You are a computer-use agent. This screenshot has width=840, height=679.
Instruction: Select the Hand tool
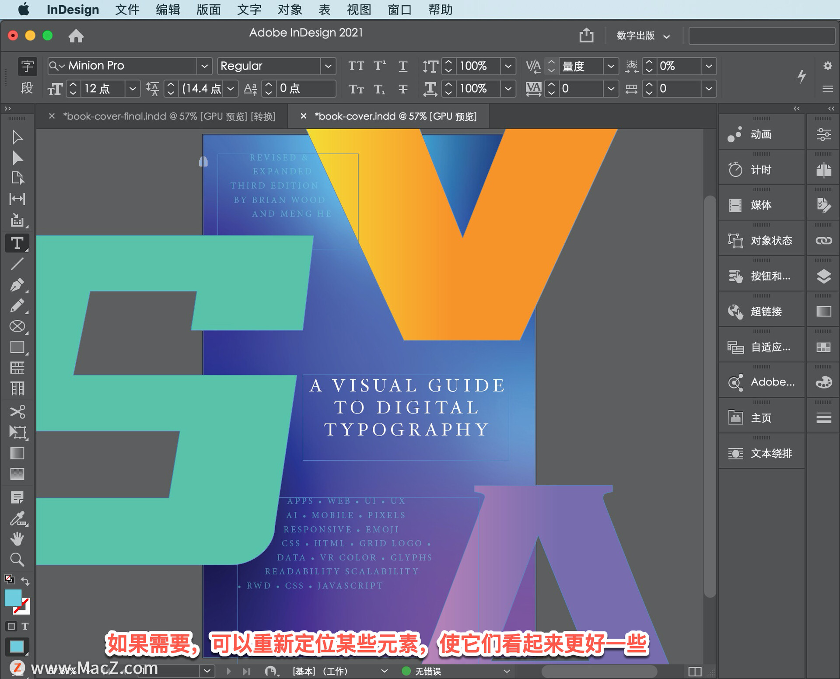(17, 539)
